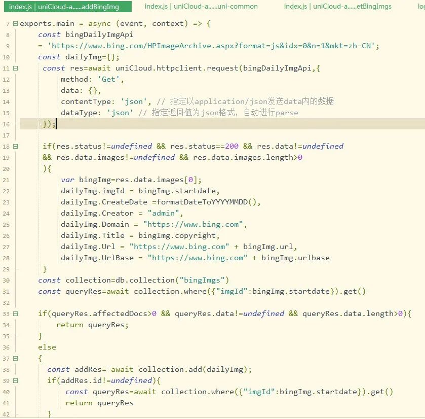
Task: Collapse the else block fold on line 37
Action: (x=15, y=359)
